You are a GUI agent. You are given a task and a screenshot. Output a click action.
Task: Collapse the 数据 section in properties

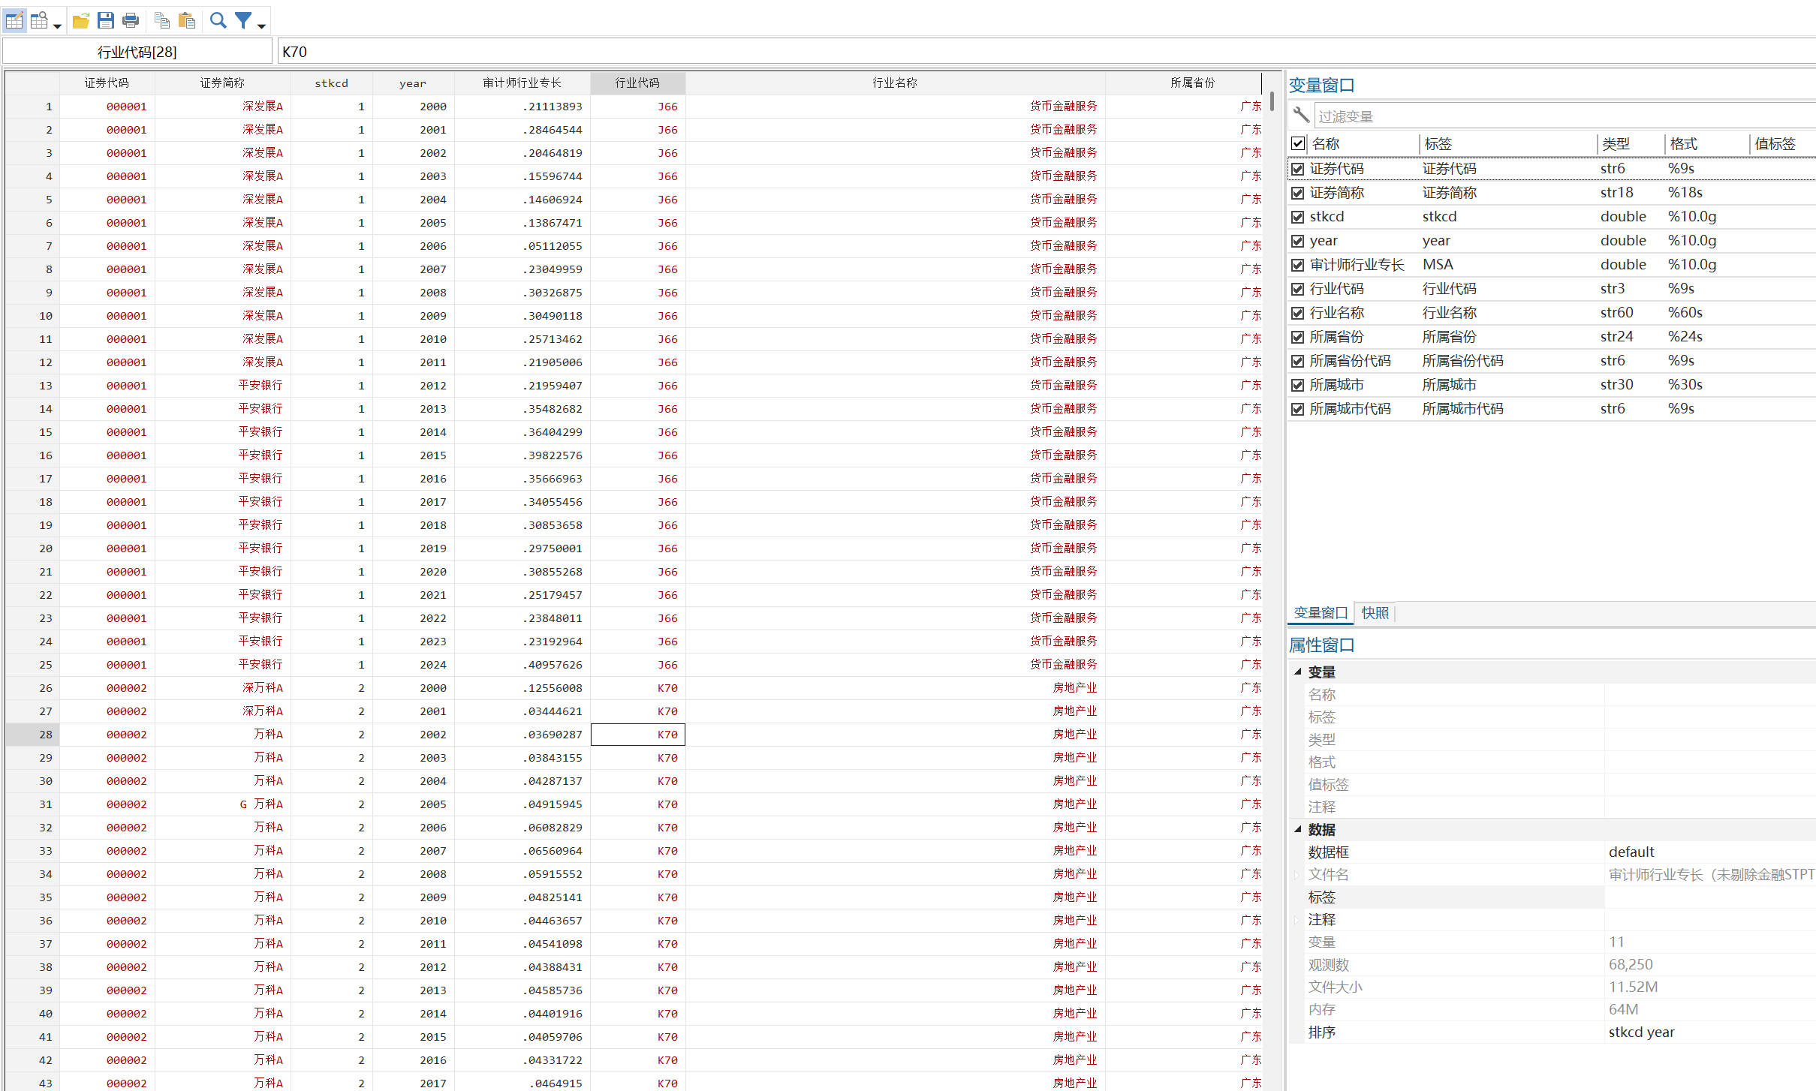[x=1297, y=829]
